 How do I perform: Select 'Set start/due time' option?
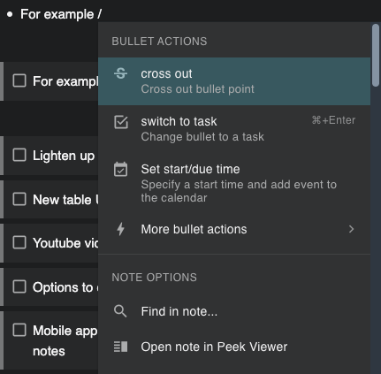[x=234, y=183]
